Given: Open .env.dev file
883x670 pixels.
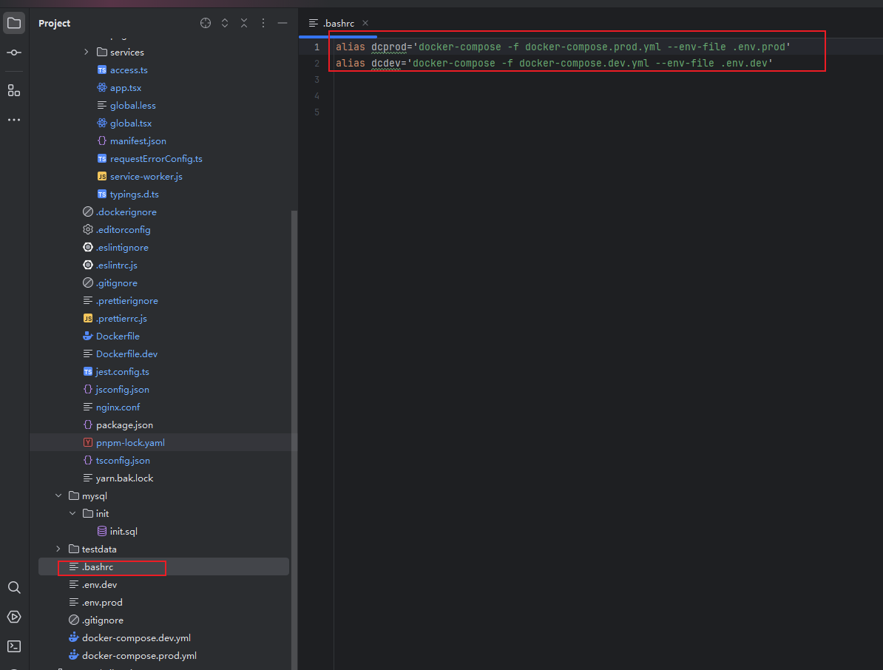Looking at the screenshot, I should click(100, 584).
